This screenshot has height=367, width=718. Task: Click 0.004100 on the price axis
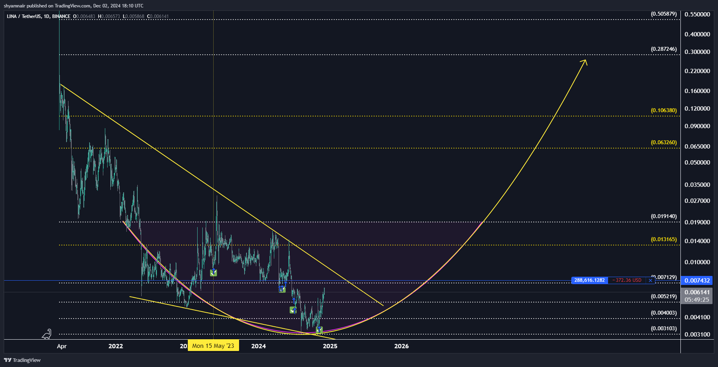697,317
